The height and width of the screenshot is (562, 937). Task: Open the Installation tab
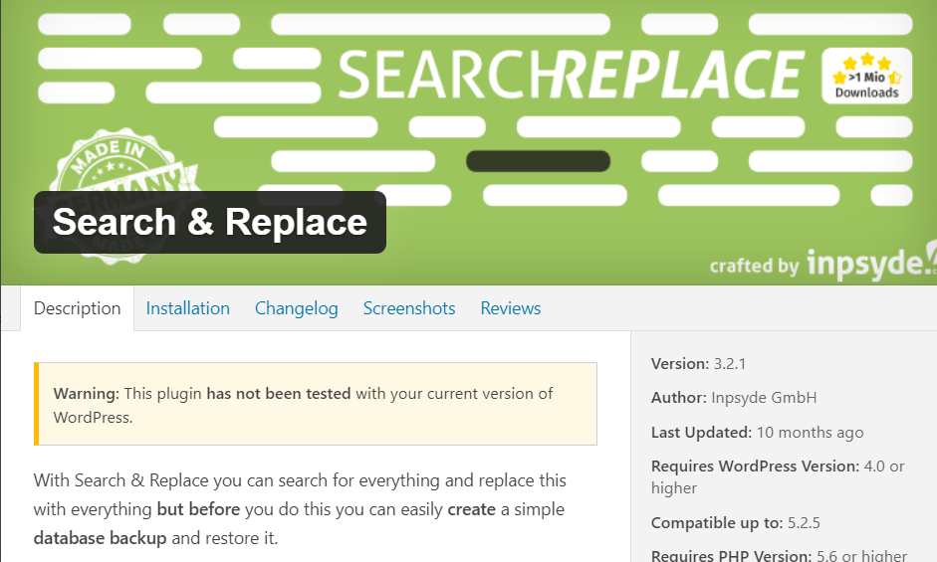coord(187,308)
